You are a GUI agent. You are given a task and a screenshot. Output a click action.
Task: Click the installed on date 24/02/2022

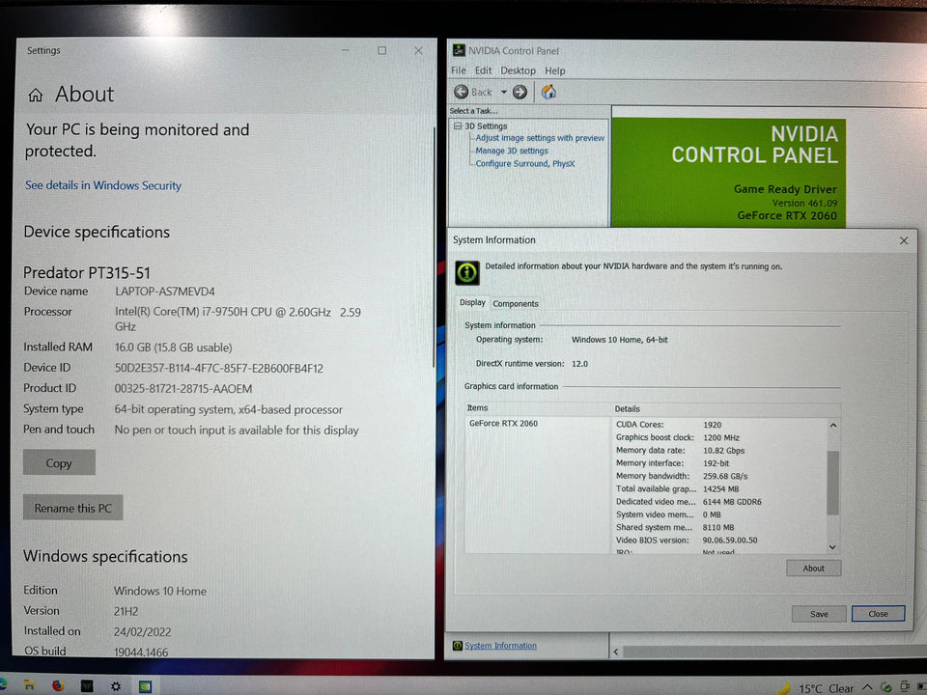click(x=143, y=631)
